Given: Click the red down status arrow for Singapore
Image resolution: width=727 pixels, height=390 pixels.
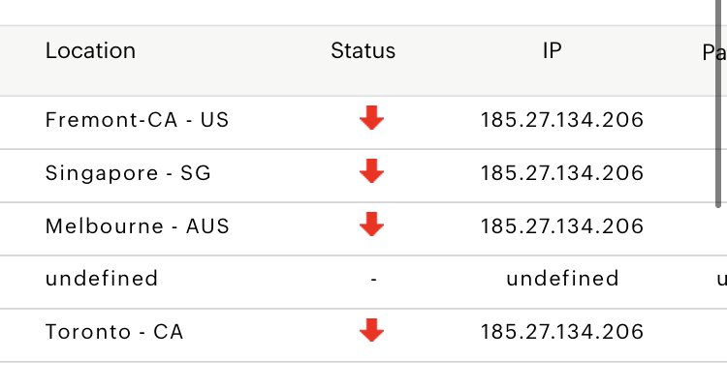Looking at the screenshot, I should click(371, 171).
